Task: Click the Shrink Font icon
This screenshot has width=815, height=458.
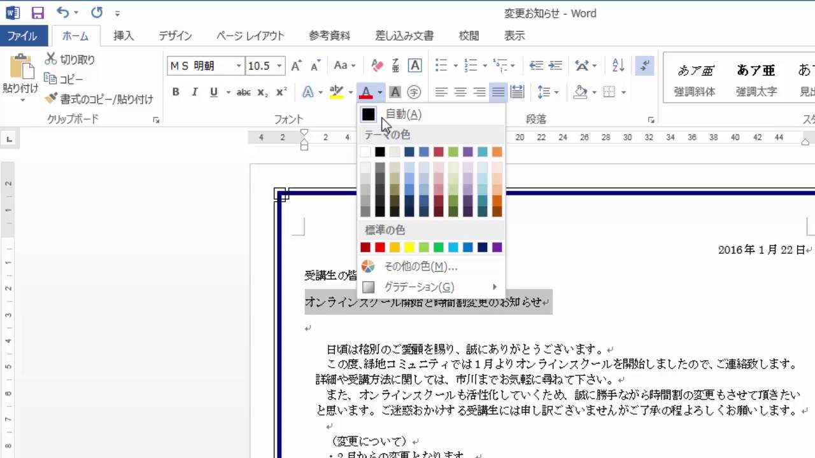Action: (315, 66)
